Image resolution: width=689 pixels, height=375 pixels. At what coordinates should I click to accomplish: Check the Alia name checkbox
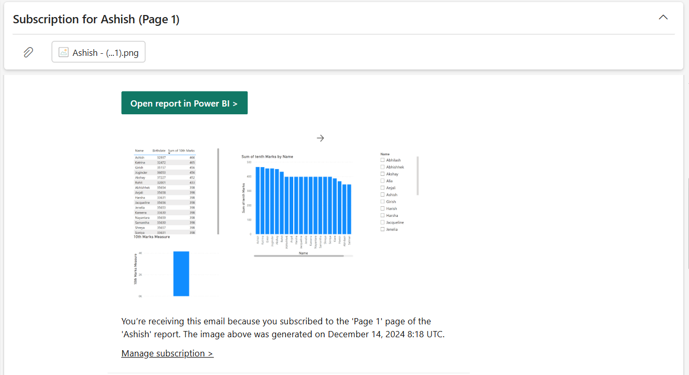coord(383,181)
